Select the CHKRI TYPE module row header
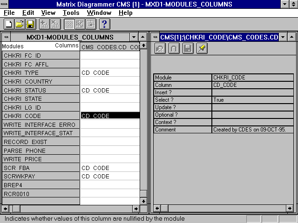Screen dimensions: 298x223 click(x=41, y=73)
